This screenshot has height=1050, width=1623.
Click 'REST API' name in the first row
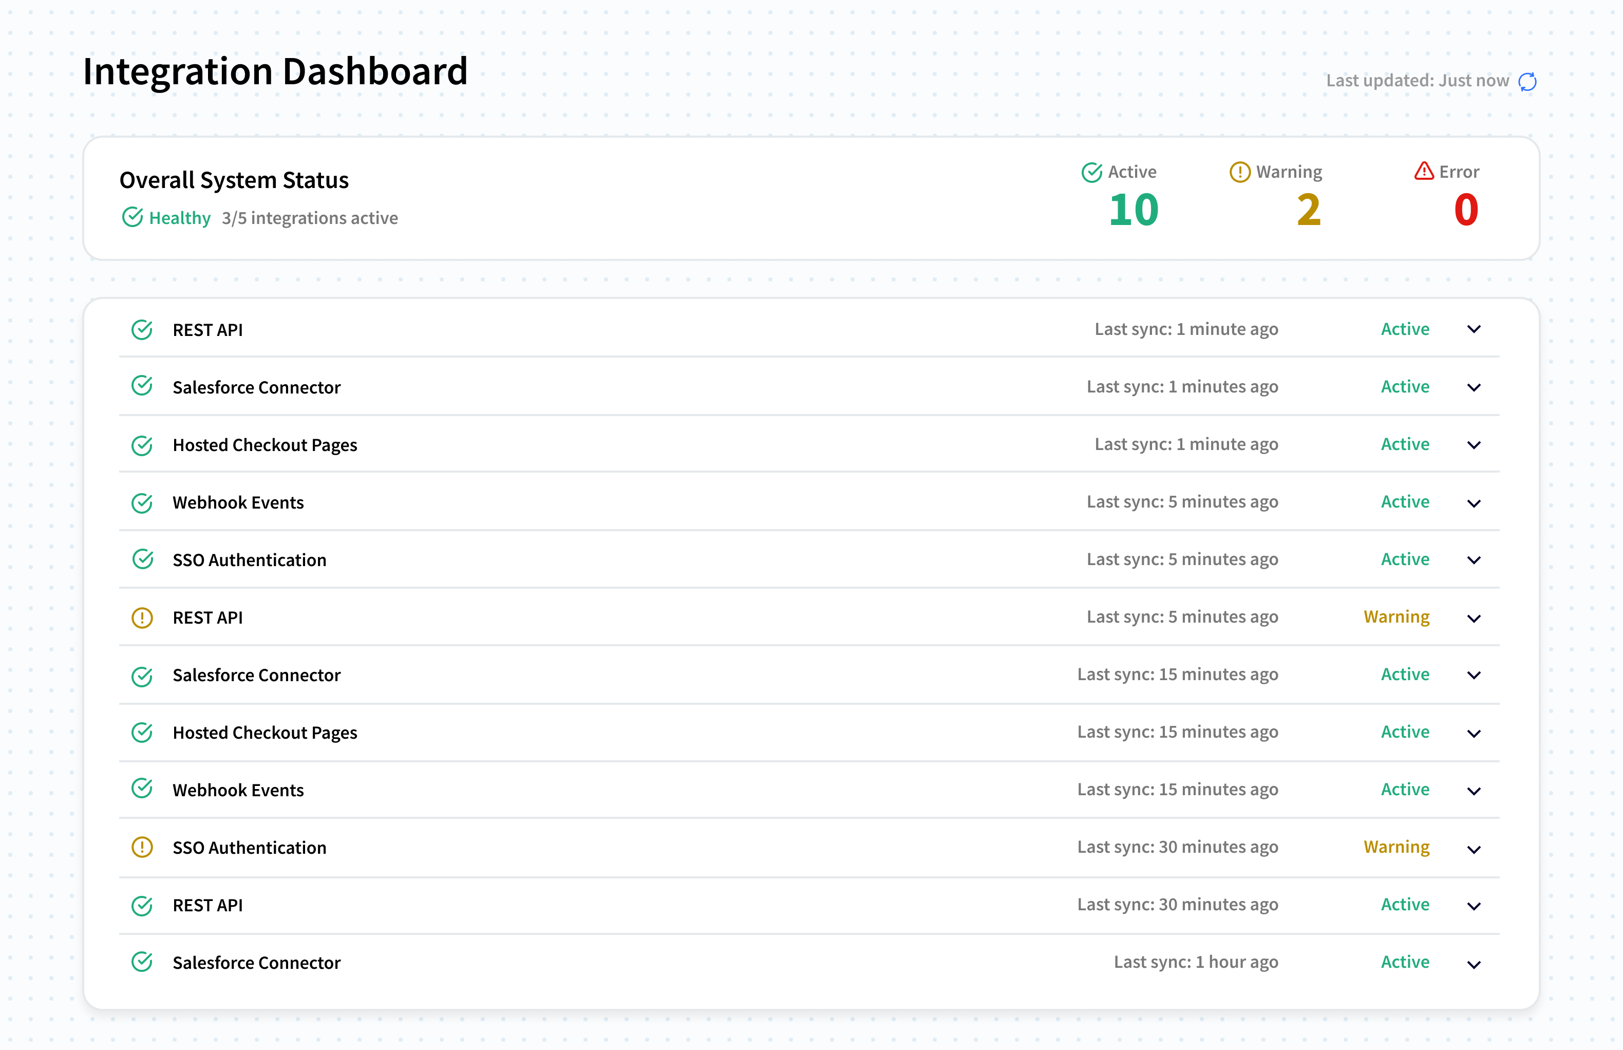208,330
